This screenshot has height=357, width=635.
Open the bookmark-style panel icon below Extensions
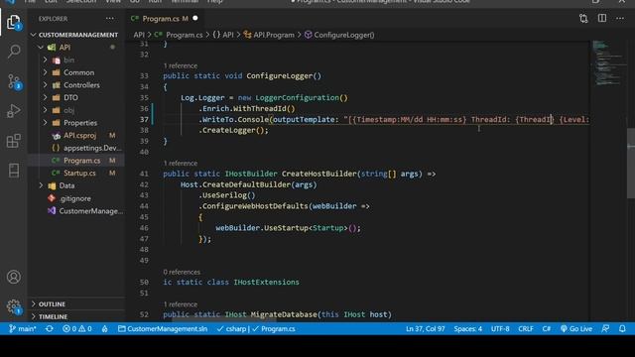(14, 171)
